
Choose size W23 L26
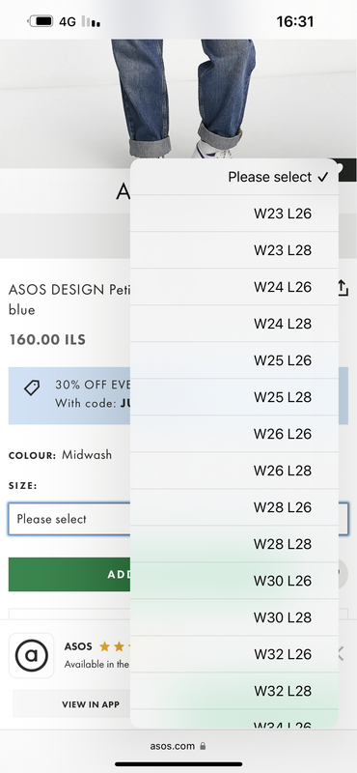(234, 214)
